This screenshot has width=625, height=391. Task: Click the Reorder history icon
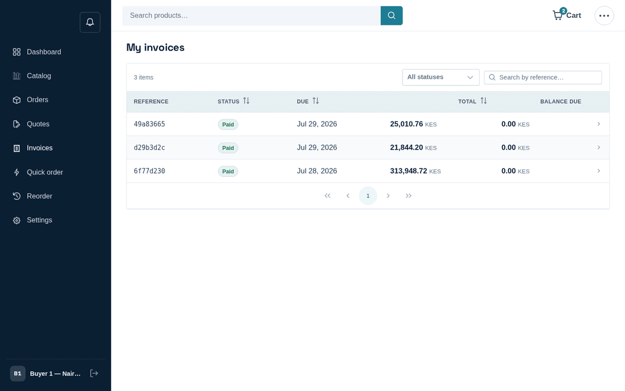17,196
